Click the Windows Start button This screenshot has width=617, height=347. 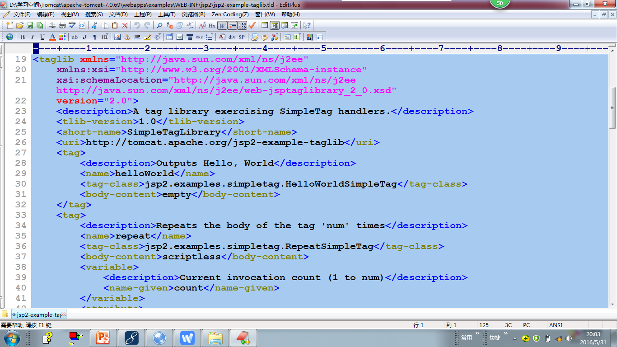pos(11,338)
